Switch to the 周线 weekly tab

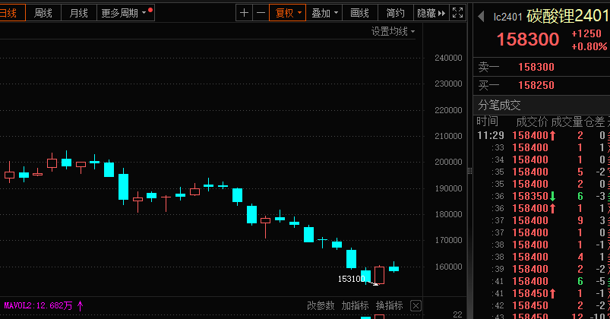[43, 13]
